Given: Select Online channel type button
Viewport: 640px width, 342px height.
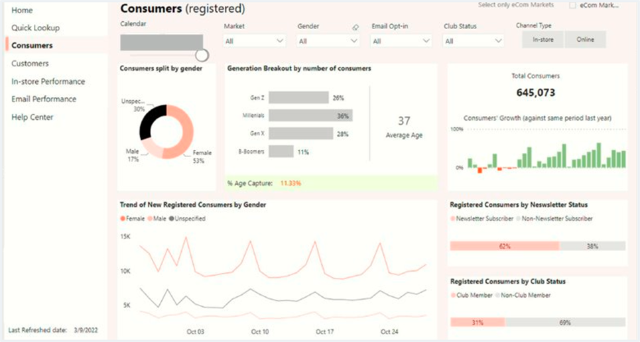Looking at the screenshot, I should coord(586,40).
